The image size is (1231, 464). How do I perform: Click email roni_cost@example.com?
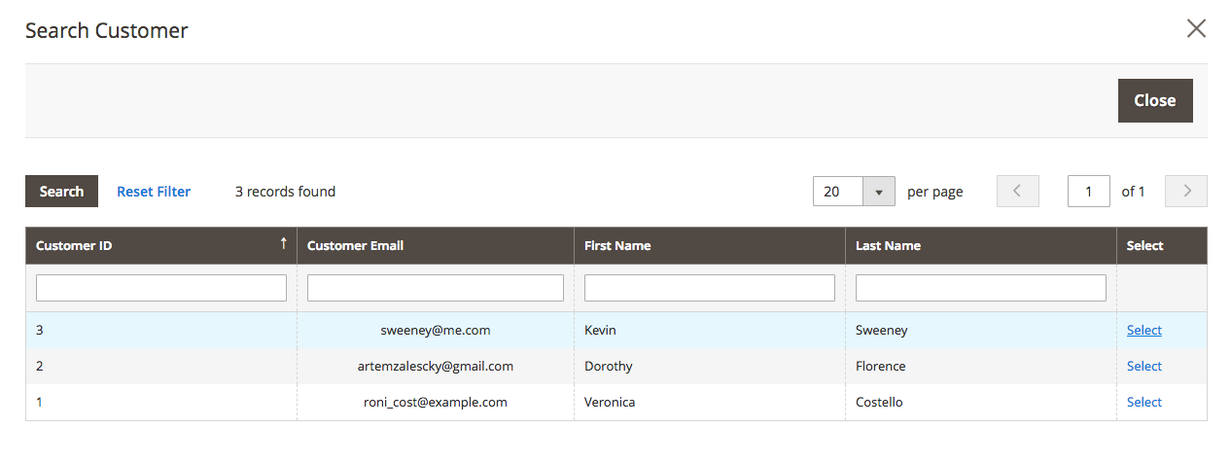(x=436, y=402)
